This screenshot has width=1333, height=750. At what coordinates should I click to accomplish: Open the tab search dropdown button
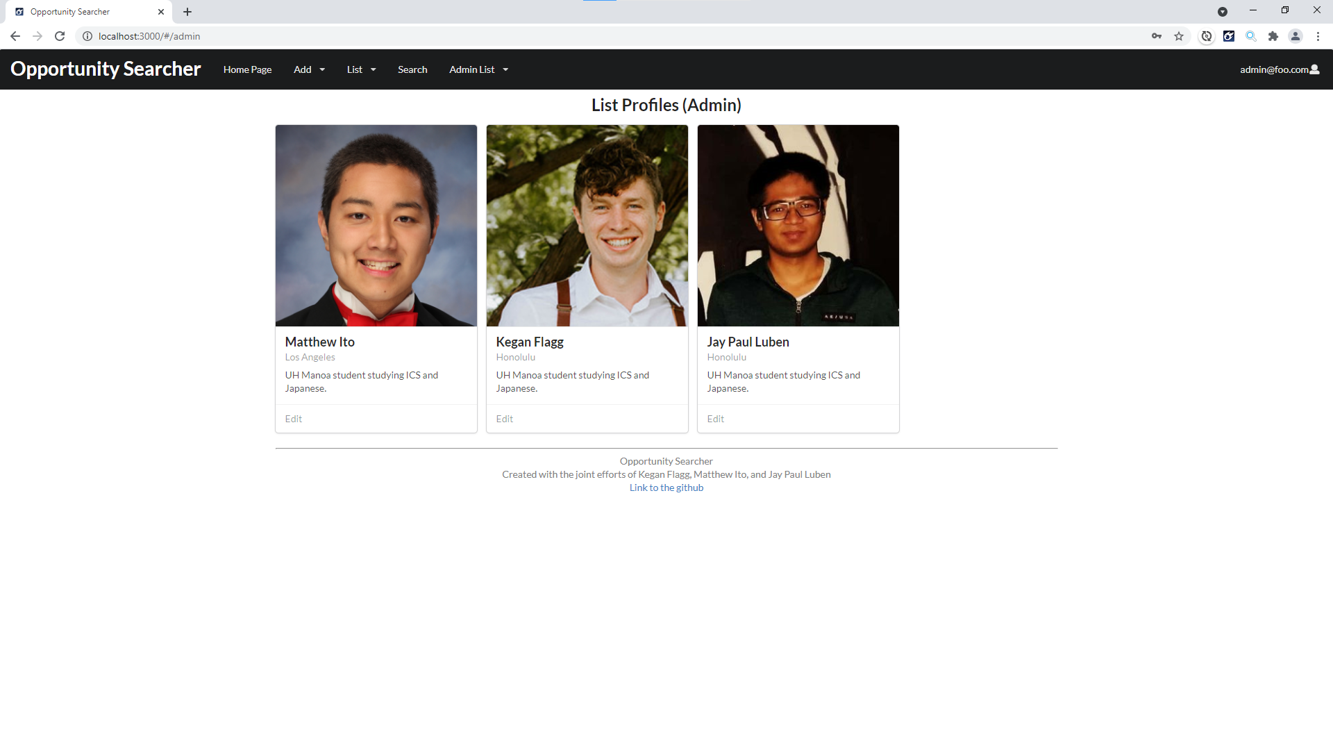pyautogui.click(x=1223, y=12)
